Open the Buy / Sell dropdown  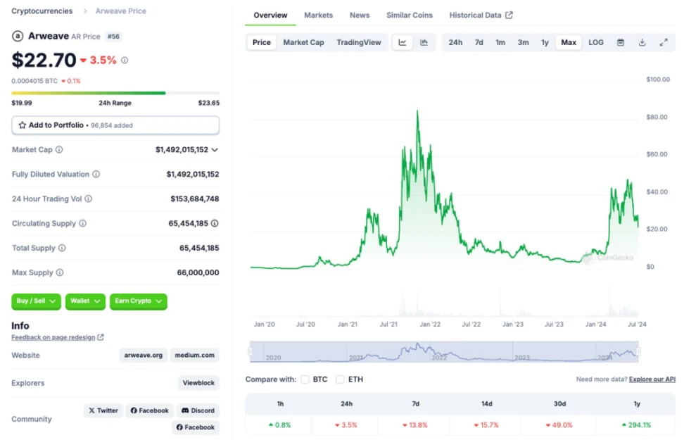(x=36, y=301)
